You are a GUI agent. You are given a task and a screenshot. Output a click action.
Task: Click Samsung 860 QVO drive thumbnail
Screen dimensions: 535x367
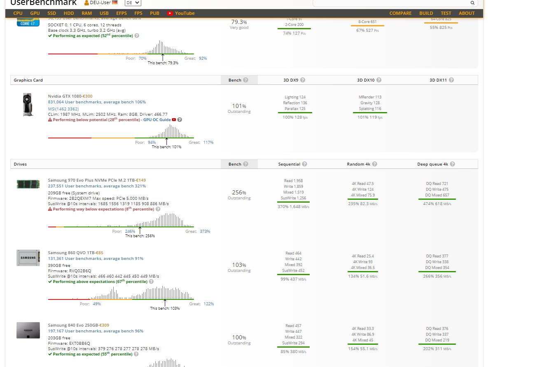(28, 257)
